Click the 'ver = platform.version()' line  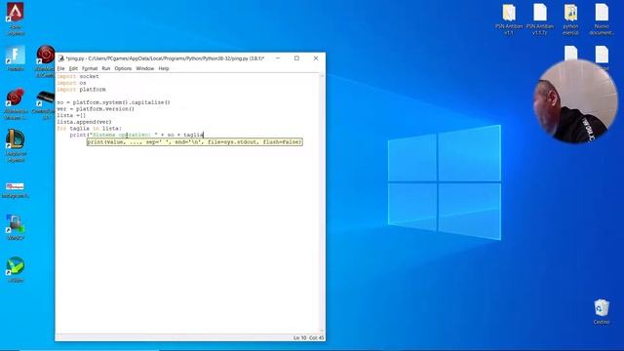click(96, 108)
